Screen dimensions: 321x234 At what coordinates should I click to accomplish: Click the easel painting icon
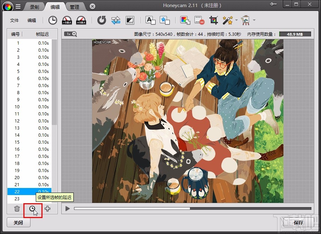(x=245, y=20)
